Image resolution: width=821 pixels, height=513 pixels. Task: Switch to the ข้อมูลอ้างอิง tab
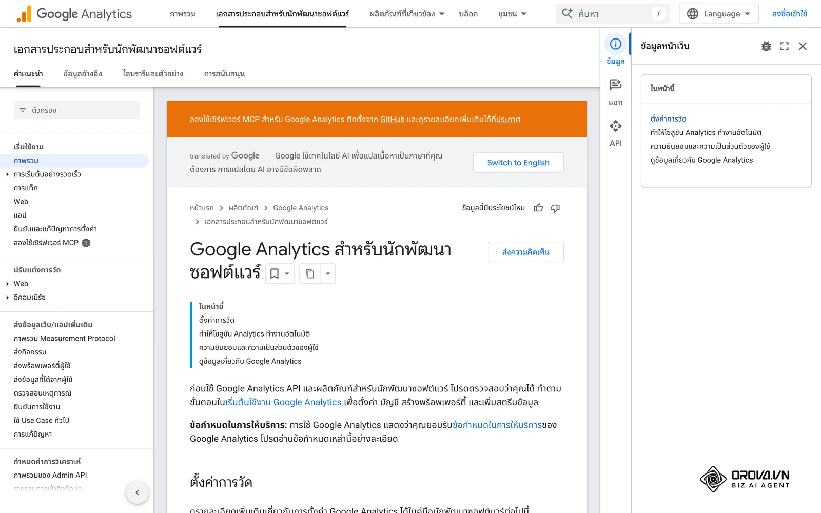click(x=83, y=74)
